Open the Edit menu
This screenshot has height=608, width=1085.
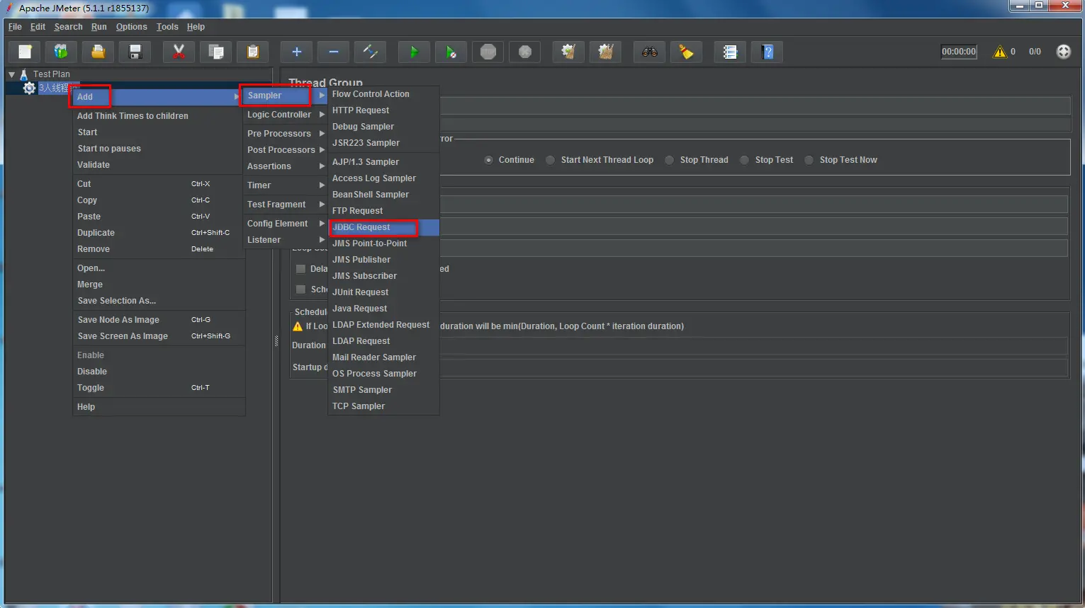pos(38,27)
